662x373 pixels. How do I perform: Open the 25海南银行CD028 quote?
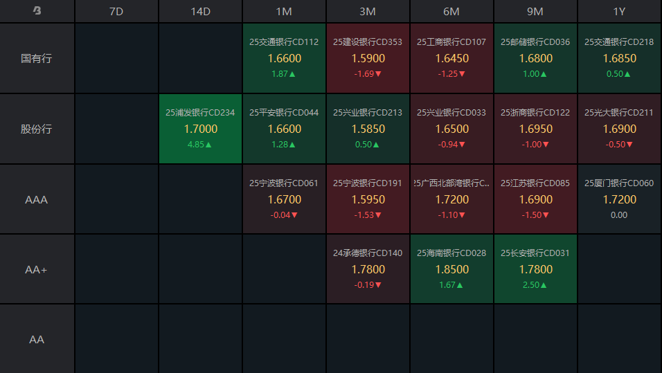tap(451, 269)
